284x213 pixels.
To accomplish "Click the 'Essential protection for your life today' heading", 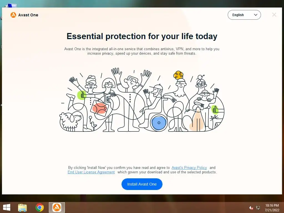I will [x=142, y=36].
